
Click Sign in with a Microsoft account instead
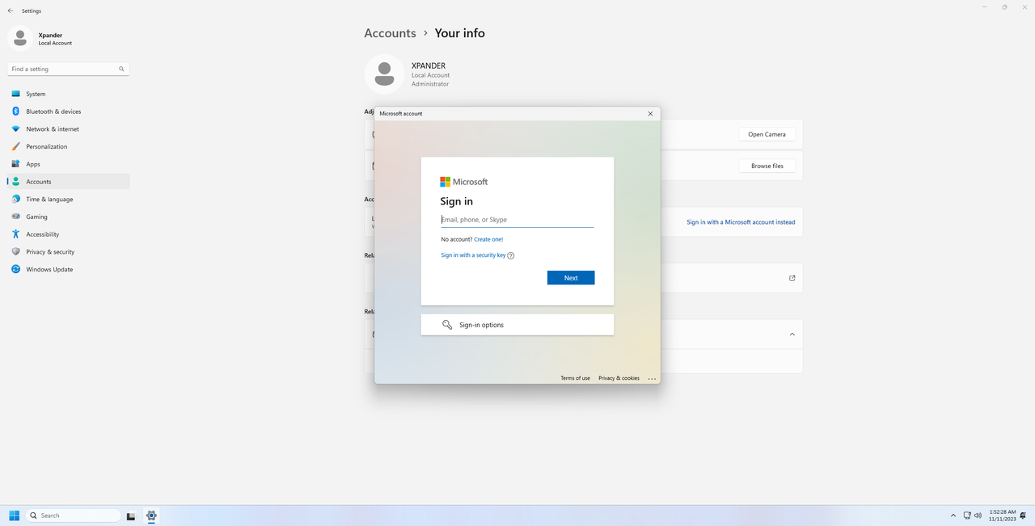(741, 222)
